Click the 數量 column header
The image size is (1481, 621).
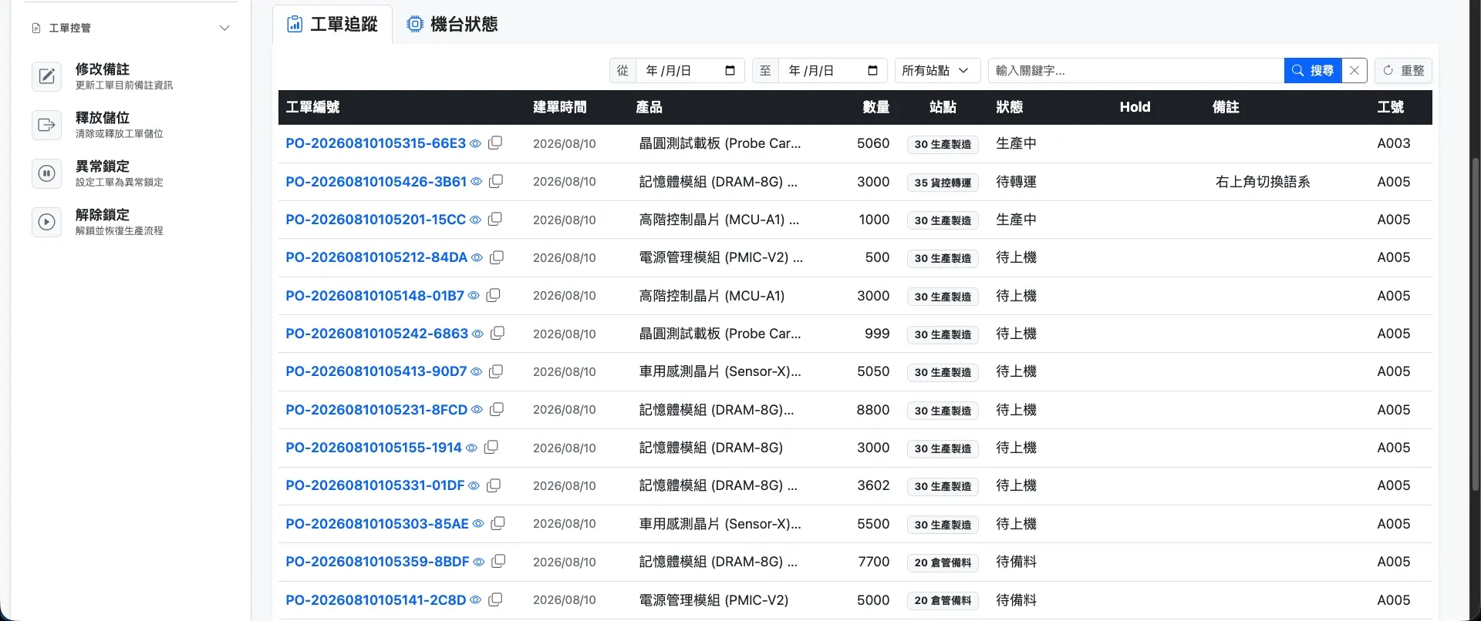[x=876, y=107]
